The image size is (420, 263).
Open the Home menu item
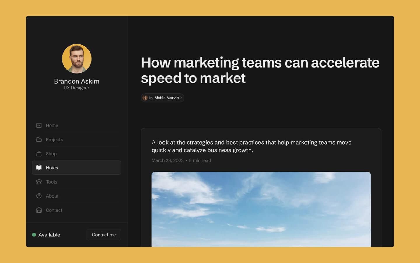coord(77,125)
